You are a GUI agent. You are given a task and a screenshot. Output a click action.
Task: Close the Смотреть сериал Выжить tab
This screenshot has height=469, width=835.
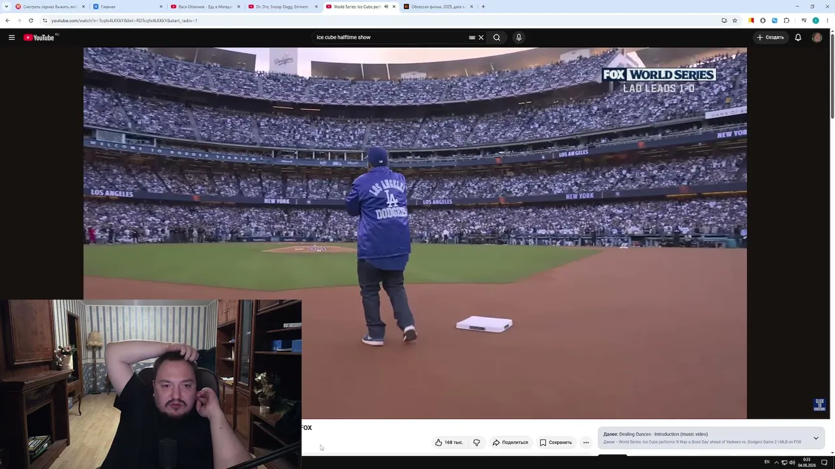[83, 7]
